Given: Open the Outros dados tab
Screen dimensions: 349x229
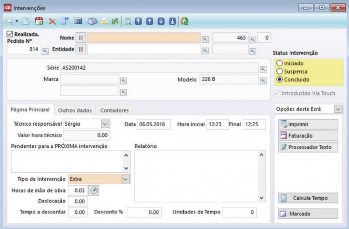Looking at the screenshot, I should pyautogui.click(x=75, y=110).
